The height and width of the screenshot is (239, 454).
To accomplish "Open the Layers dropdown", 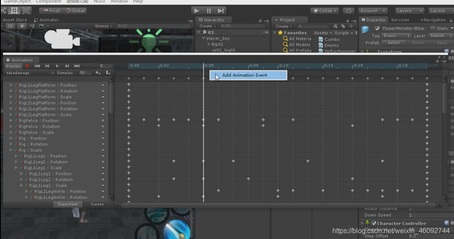I will tap(410, 11).
